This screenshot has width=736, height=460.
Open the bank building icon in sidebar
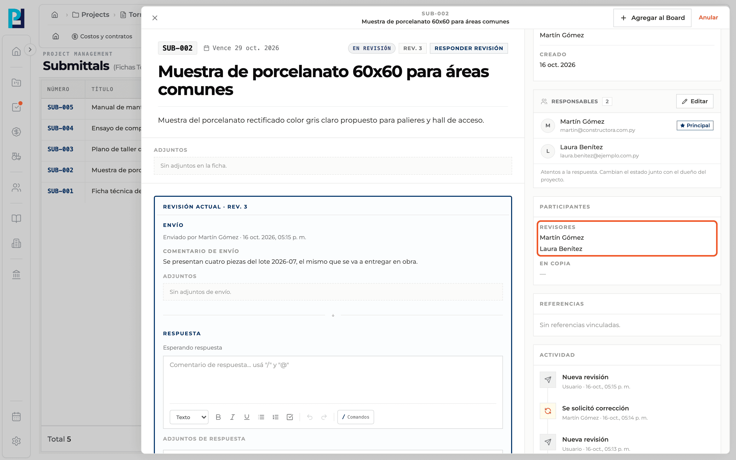pyautogui.click(x=16, y=274)
